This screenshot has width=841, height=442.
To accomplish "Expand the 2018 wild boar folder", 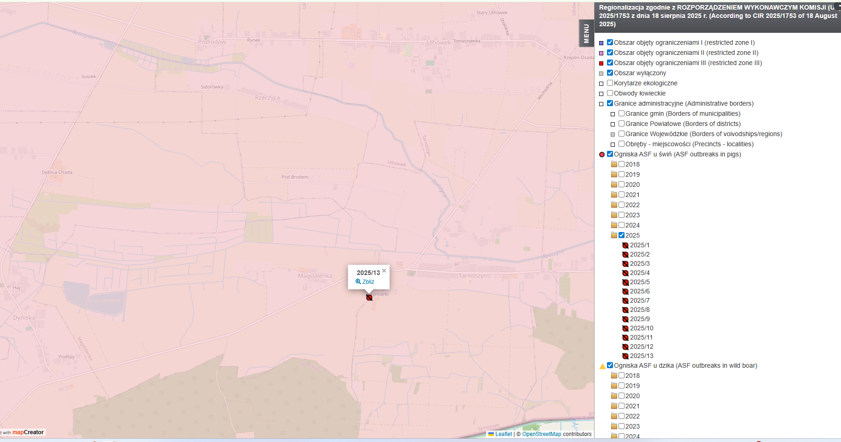I will [x=614, y=376].
